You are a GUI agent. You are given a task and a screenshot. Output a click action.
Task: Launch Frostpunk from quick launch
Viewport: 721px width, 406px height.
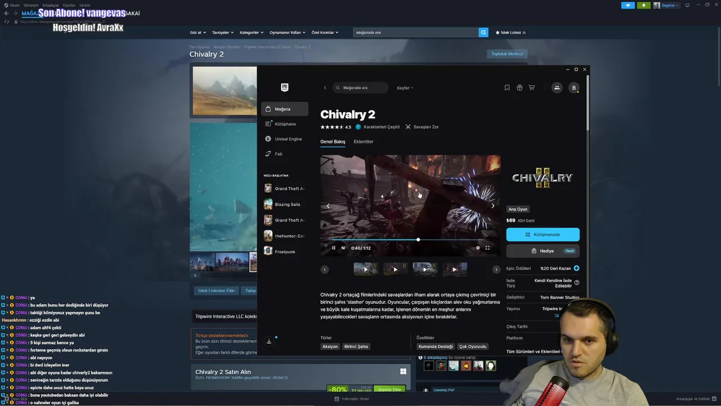tap(284, 251)
